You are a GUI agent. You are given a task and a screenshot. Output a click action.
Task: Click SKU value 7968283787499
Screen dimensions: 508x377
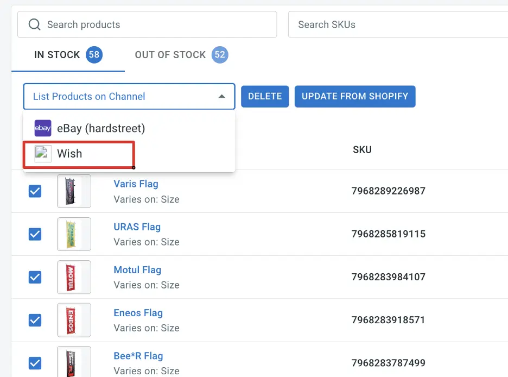pos(388,363)
